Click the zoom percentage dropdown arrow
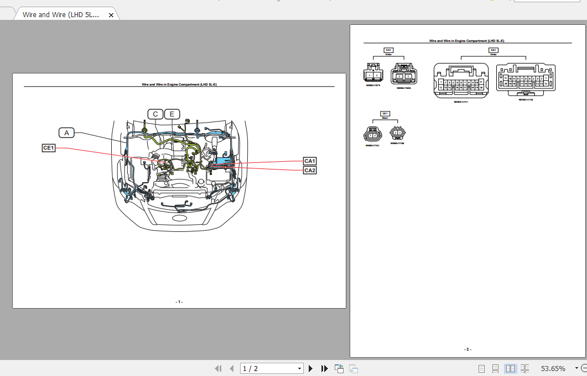 pos(576,368)
